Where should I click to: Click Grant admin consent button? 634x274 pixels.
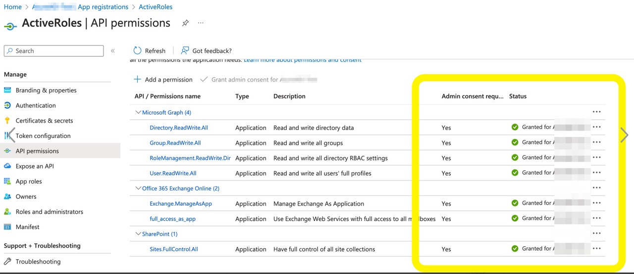tap(258, 79)
